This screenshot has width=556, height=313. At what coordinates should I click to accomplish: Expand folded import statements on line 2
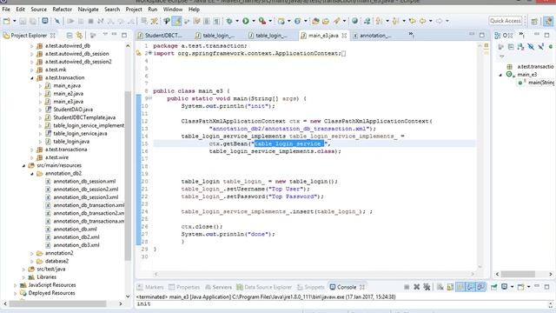coord(150,53)
